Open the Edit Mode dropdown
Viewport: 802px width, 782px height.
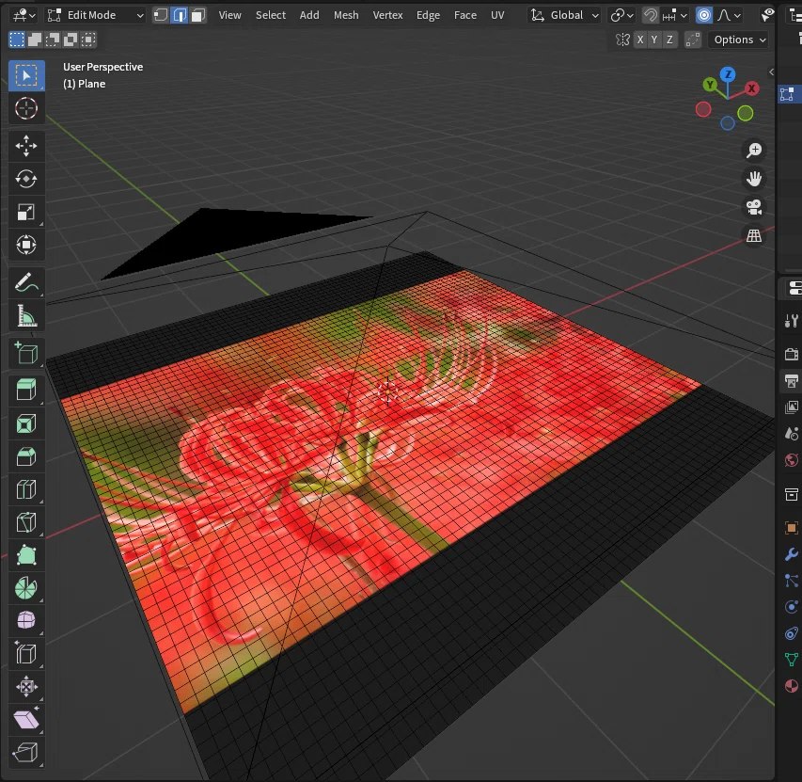96,15
